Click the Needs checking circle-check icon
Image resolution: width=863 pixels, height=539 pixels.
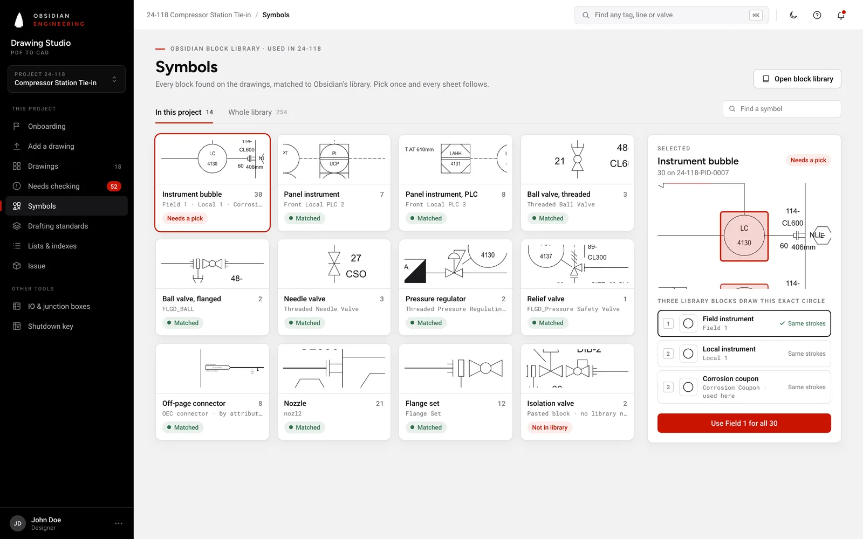click(17, 186)
